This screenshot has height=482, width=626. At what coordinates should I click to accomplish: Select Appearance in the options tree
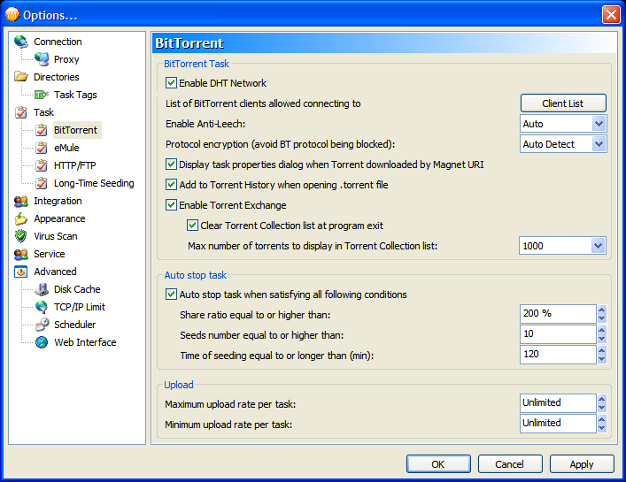59,218
